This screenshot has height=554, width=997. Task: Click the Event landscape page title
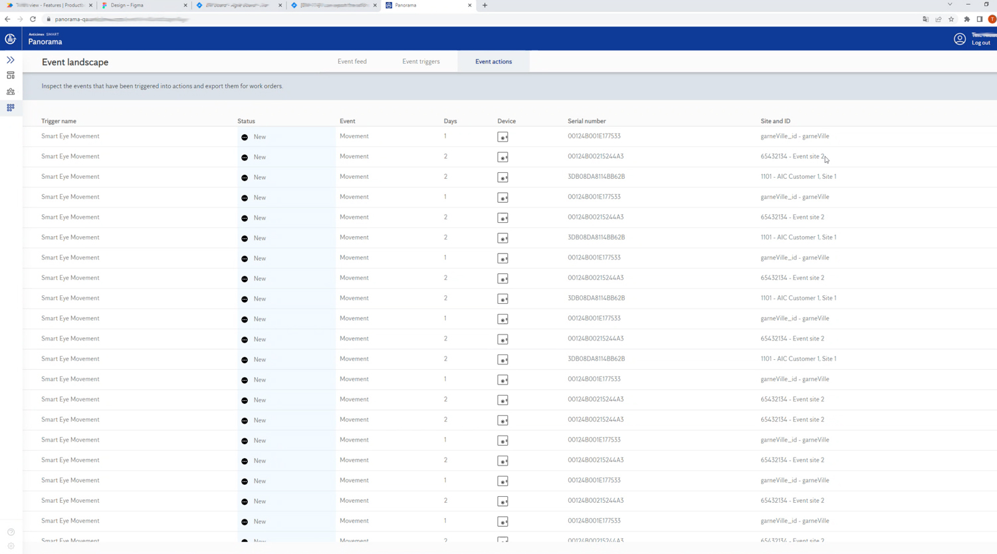coord(75,62)
